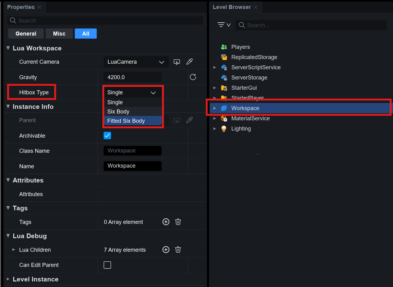This screenshot has width=393, height=287.
Task: Click the Gravity value field
Action: tap(132, 77)
